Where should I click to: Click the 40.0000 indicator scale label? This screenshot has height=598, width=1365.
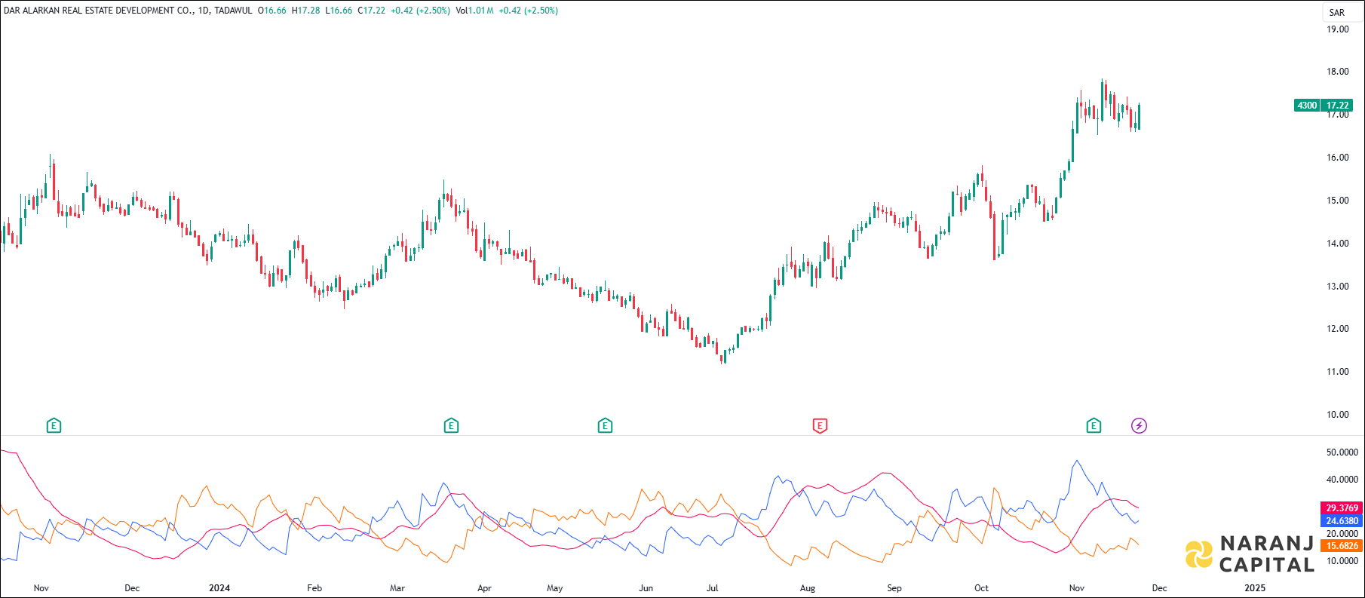pos(1342,480)
